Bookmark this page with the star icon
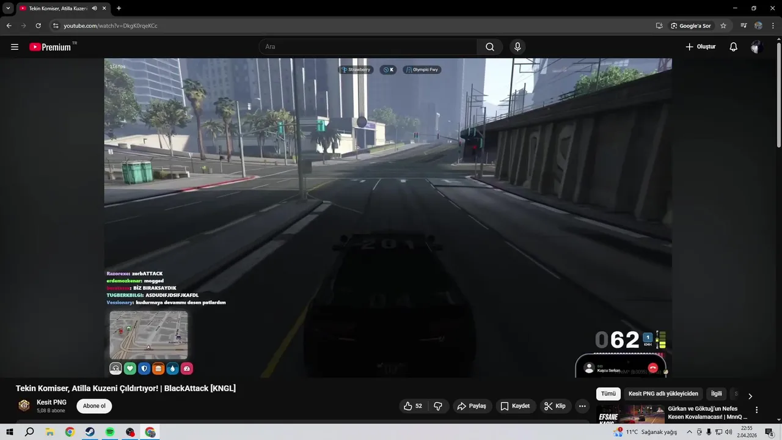This screenshot has width=782, height=440. click(x=723, y=26)
